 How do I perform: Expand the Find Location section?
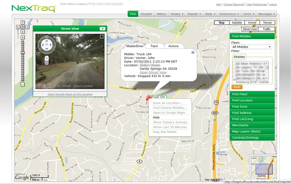coord(252,101)
